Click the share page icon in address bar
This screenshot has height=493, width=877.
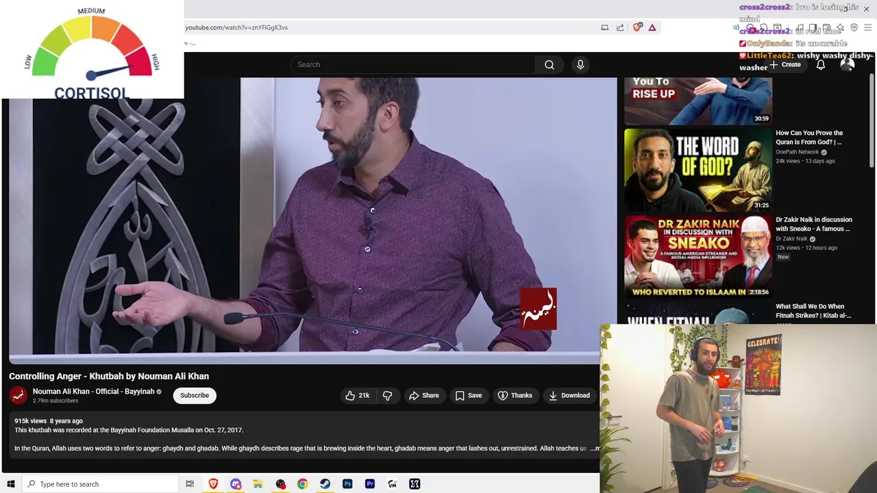pyautogui.click(x=620, y=27)
